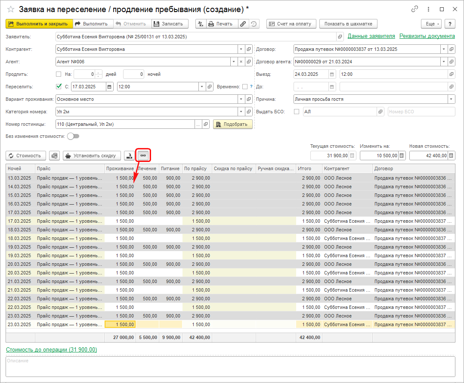Open the help question mark button
The image size is (464, 383).
click(x=450, y=24)
